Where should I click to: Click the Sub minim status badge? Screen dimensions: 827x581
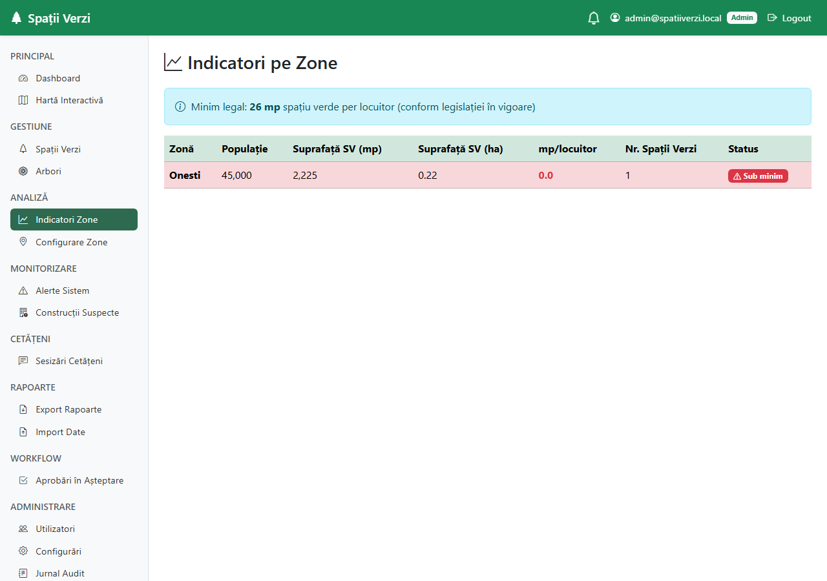758,176
